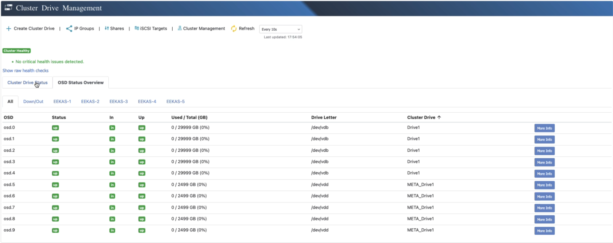Open Show raw health checks link
Image resolution: width=613 pixels, height=243 pixels.
point(26,71)
